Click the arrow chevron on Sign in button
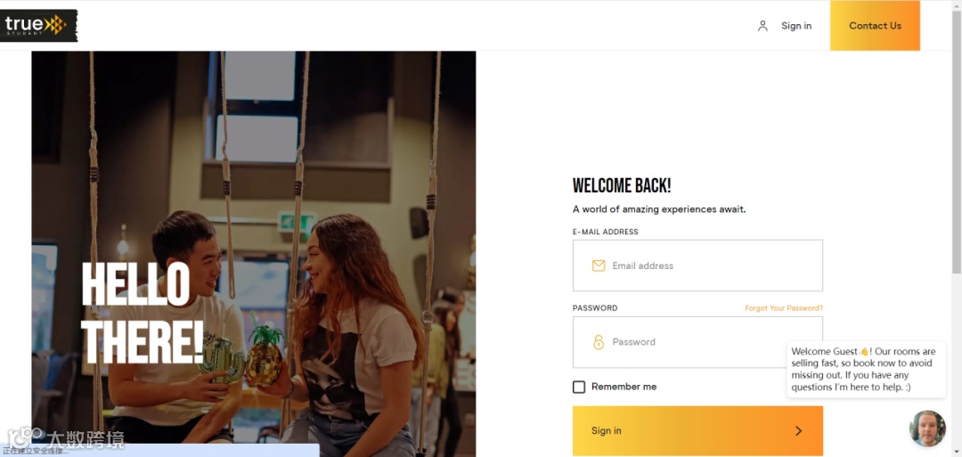The height and width of the screenshot is (457, 962). [x=798, y=430]
